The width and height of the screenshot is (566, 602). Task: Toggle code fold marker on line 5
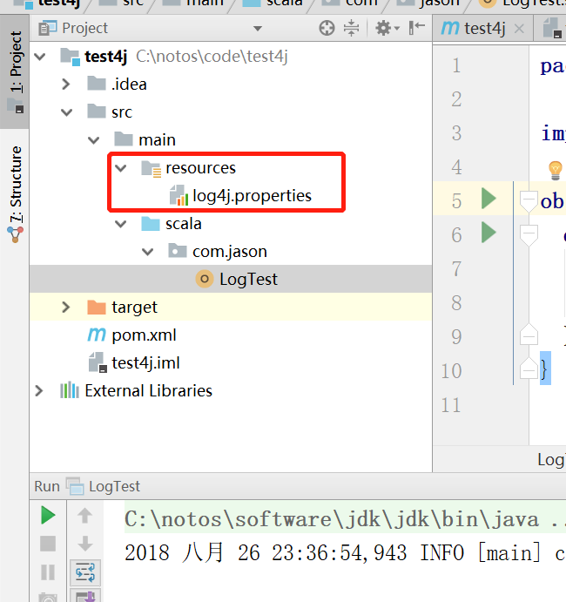529,200
